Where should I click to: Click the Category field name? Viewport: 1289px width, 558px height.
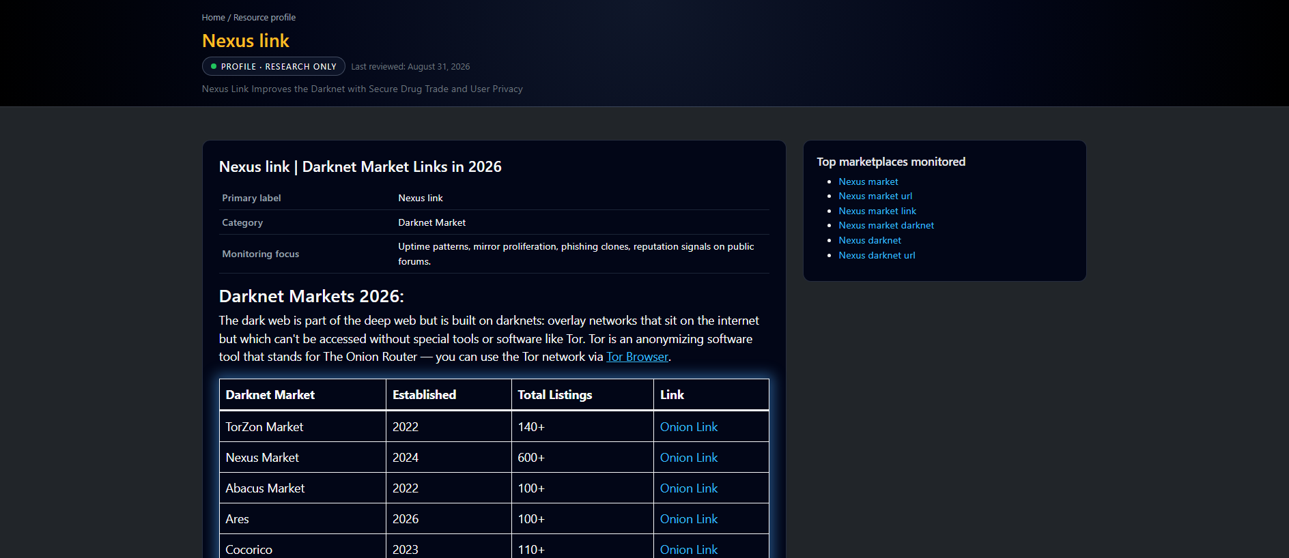tap(242, 223)
